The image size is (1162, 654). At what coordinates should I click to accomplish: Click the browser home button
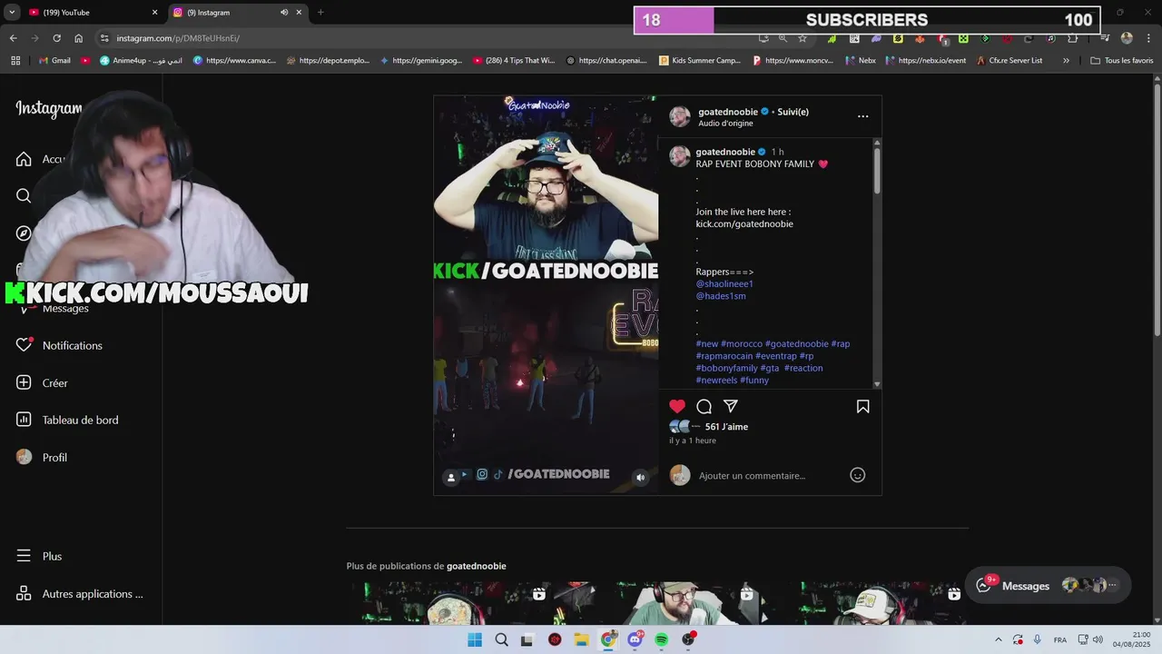tap(79, 38)
